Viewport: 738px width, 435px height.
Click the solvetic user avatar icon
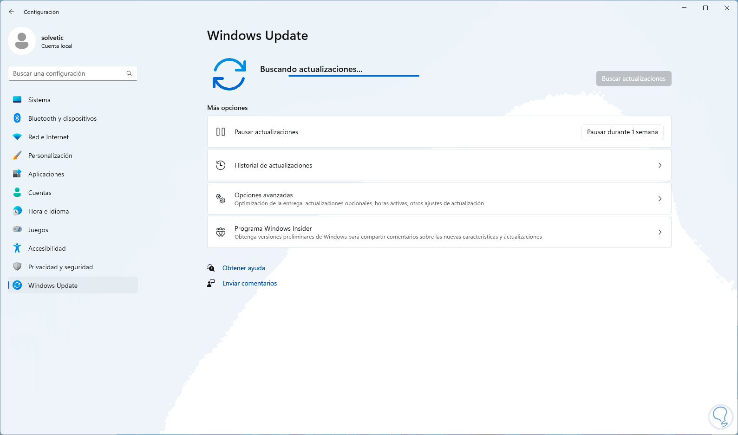coord(22,41)
